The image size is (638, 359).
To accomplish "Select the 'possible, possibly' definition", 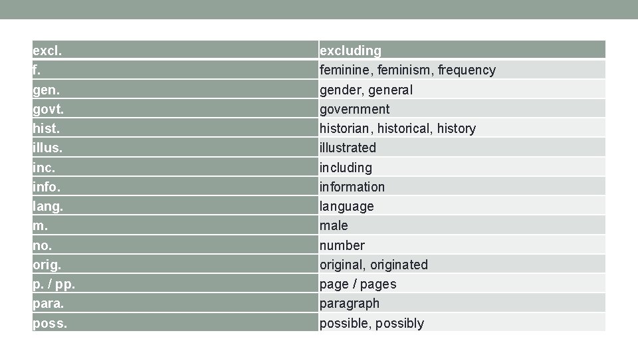I will pyautogui.click(x=372, y=323).
